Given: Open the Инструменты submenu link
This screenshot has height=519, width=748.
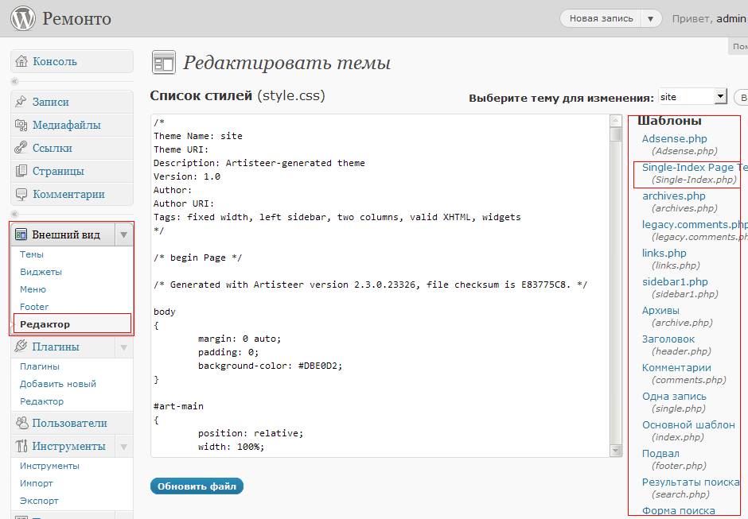Looking at the screenshot, I should tap(49, 466).
